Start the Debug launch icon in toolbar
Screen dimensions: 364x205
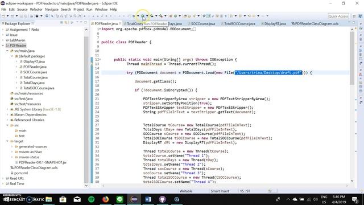click(x=134, y=16)
